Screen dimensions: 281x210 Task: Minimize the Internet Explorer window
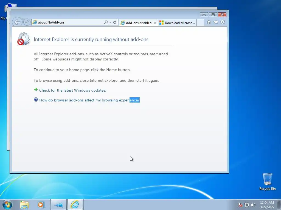click(204, 15)
